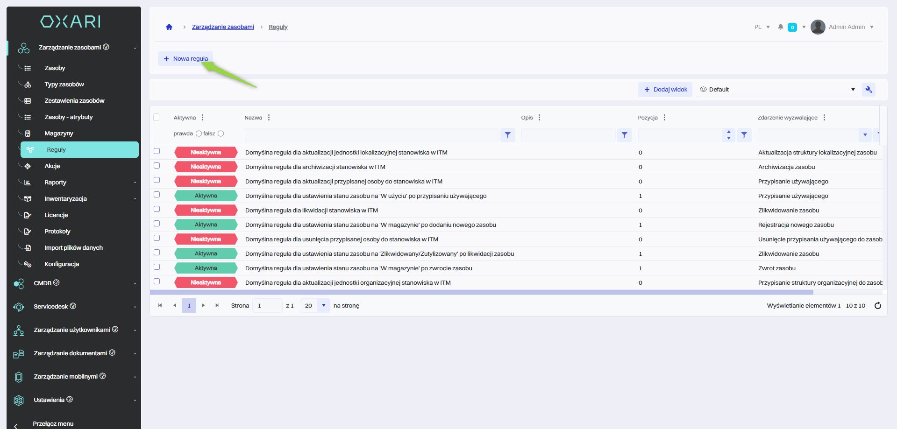The height and width of the screenshot is (429, 897).
Task: Refresh the table with reload icon
Action: [x=877, y=306]
